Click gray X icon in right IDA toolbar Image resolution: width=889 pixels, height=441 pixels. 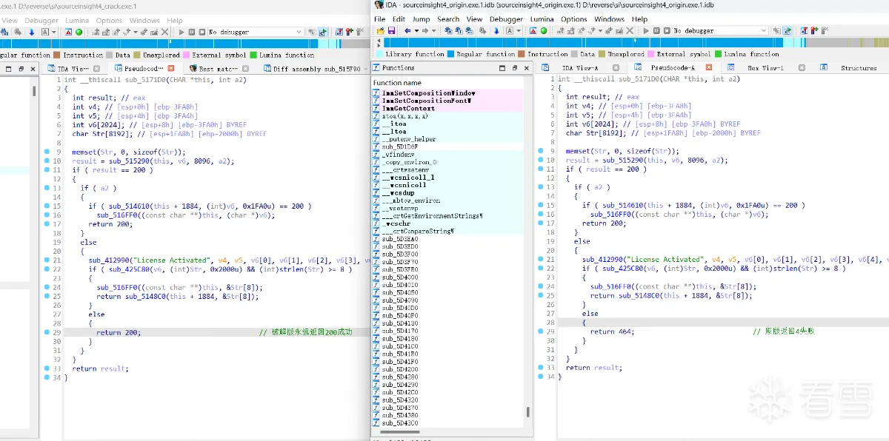630,31
